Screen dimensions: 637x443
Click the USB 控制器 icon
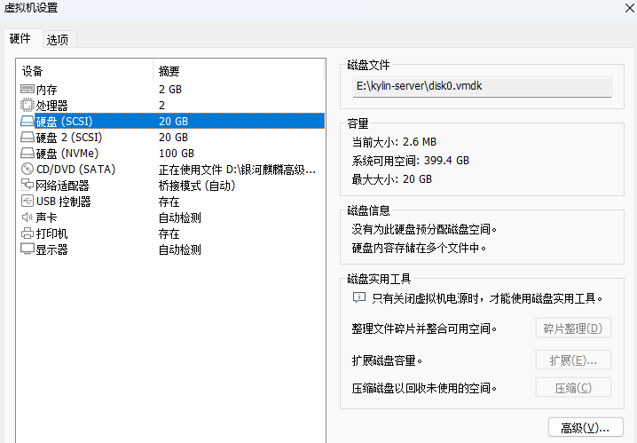click(x=28, y=202)
